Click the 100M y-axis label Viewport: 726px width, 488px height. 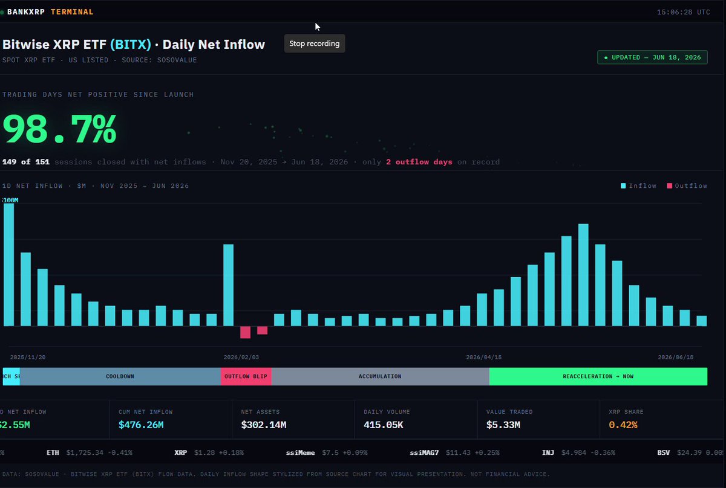[x=11, y=200]
